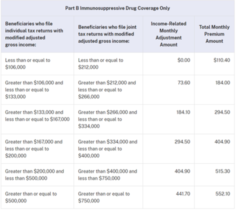236x210 pixels.
Task: Select the 515.30 total premium value
Action: click(x=222, y=171)
